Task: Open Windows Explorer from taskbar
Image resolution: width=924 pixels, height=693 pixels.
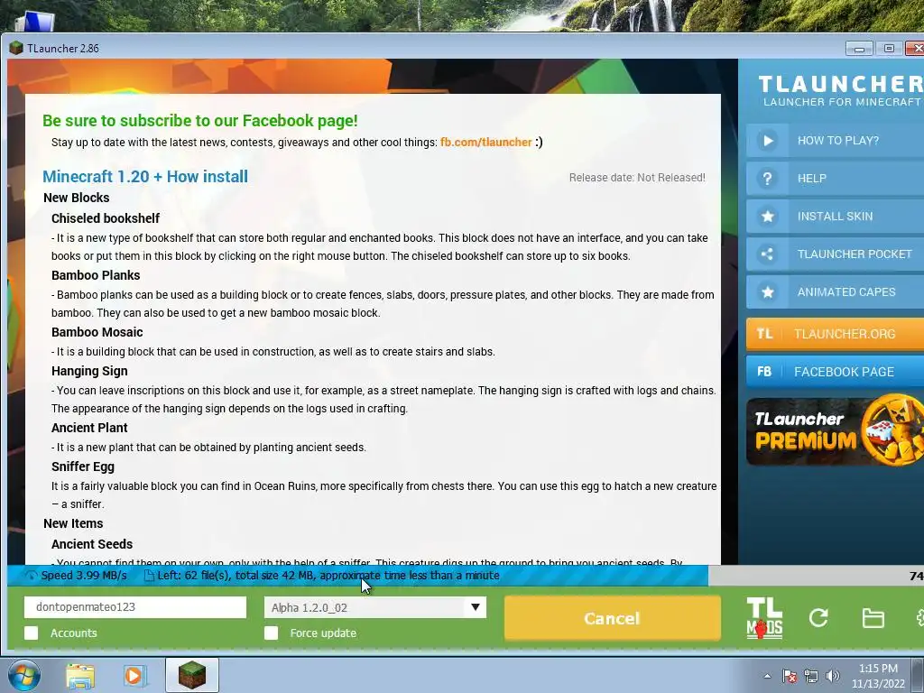Action: [x=80, y=676]
